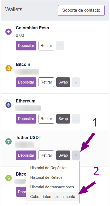110x206 pixels.
Task: Open the Bitcoin wallet three-dot menu
Action: tap(76, 82)
